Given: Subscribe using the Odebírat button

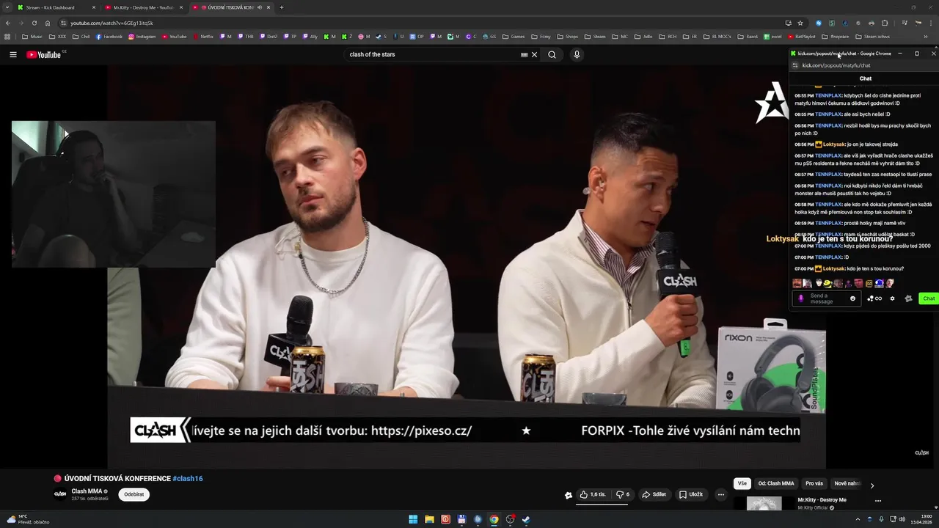Looking at the screenshot, I should (134, 494).
